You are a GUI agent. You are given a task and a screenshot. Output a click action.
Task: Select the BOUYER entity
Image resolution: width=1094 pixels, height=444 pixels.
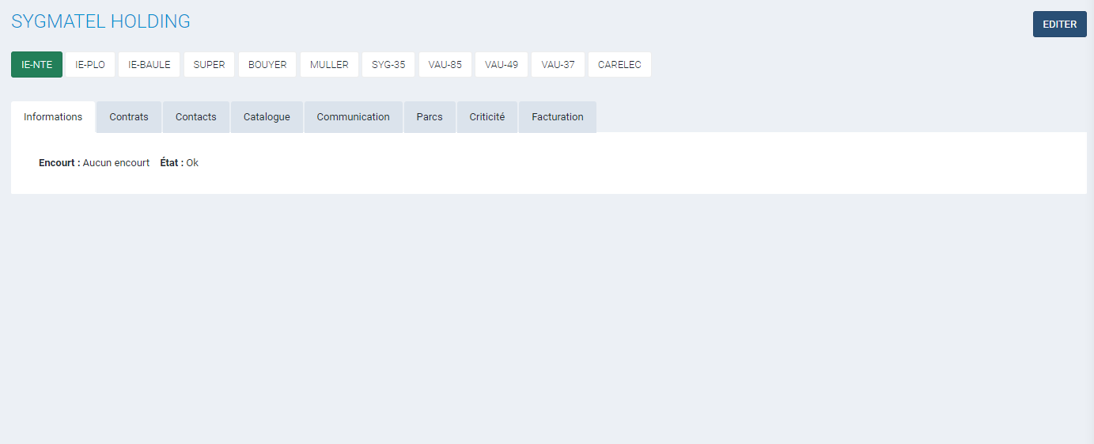pyautogui.click(x=267, y=65)
